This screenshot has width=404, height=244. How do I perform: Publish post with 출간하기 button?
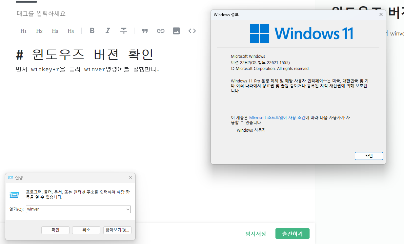tap(293, 234)
